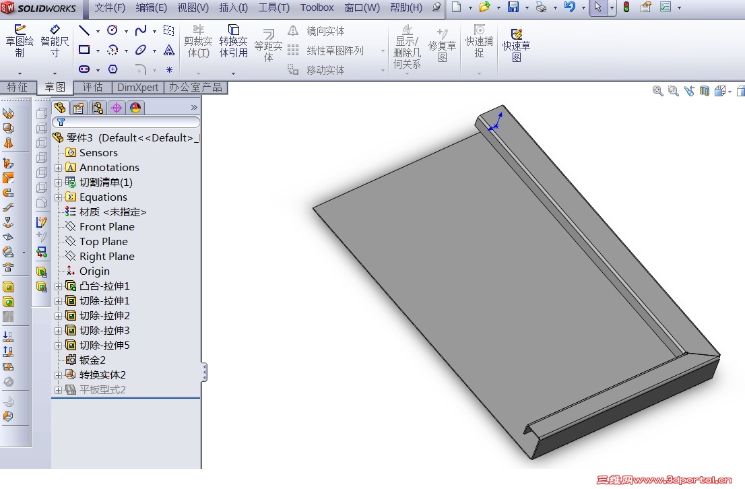745x489 pixels.
Task: Open the 编辑(E) menu
Action: coord(151,7)
